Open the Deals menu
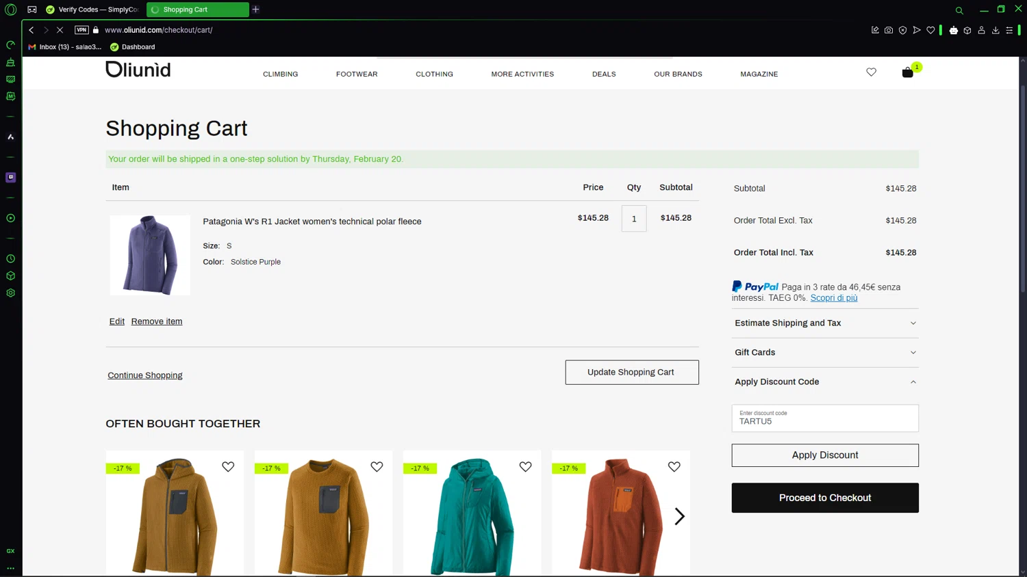The height and width of the screenshot is (577, 1027). (x=604, y=74)
